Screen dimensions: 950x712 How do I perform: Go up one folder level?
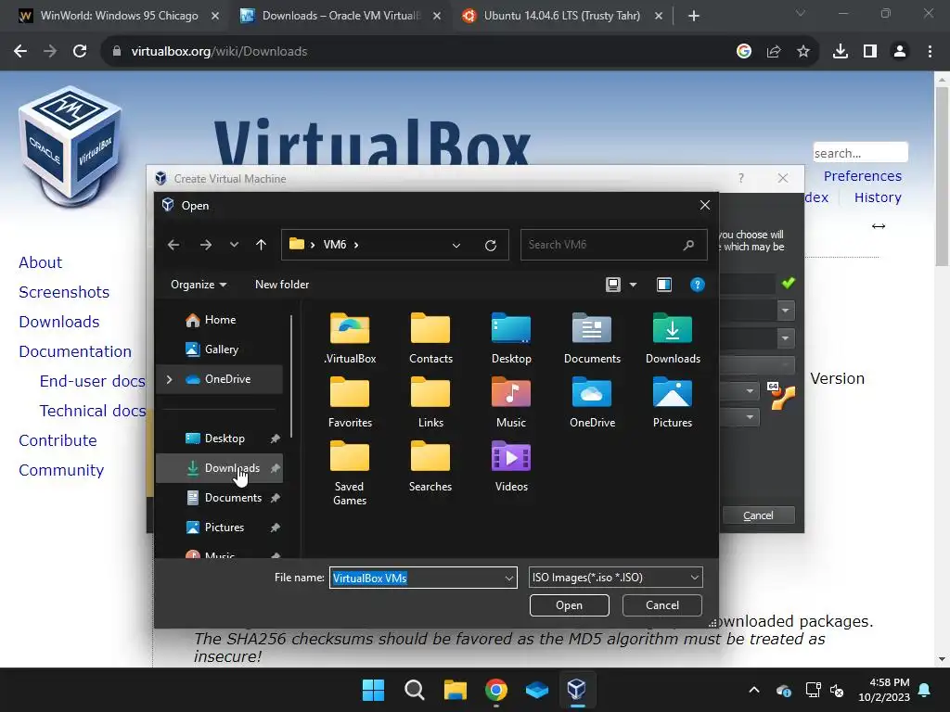pyautogui.click(x=261, y=245)
